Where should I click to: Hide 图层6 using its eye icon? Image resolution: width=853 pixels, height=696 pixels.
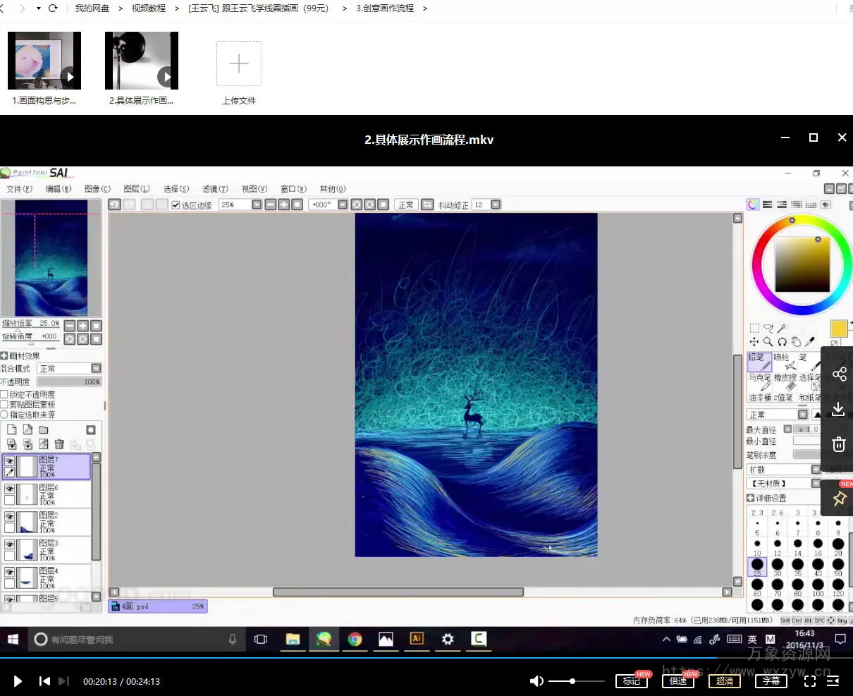[10, 489]
